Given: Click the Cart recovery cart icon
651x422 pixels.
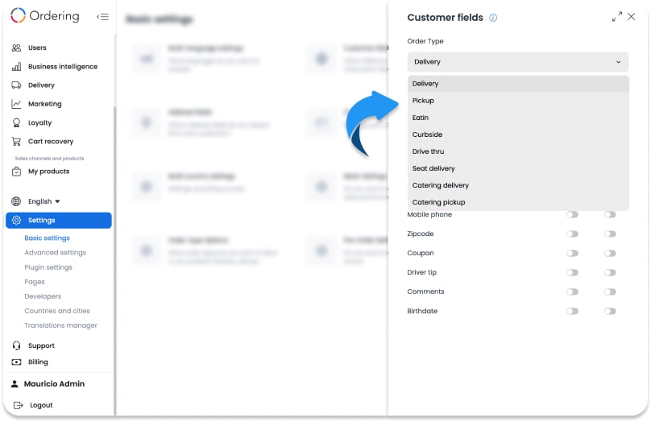Looking at the screenshot, I should pyautogui.click(x=16, y=142).
